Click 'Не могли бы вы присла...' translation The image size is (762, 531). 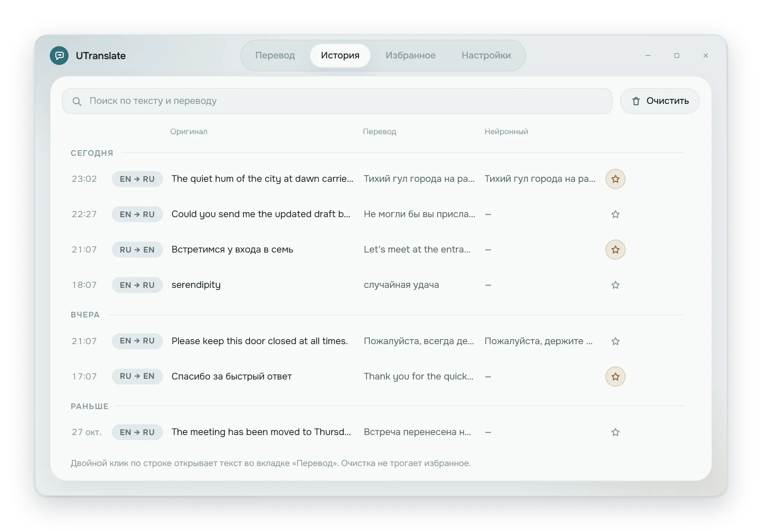(x=420, y=214)
